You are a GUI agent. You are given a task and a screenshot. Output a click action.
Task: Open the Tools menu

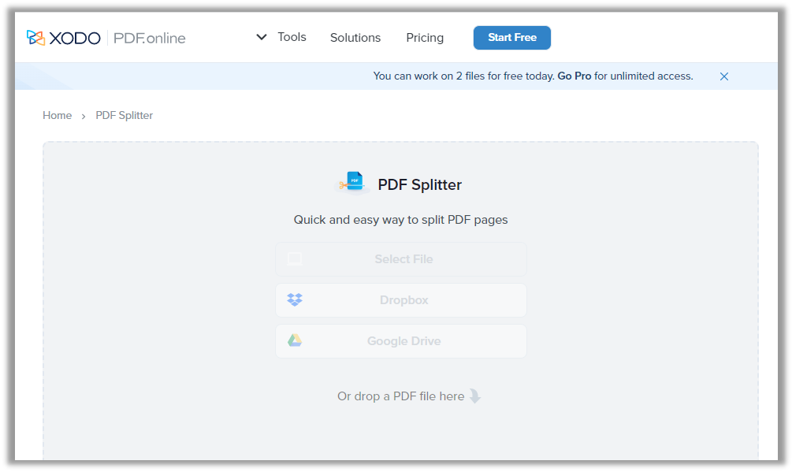click(x=292, y=37)
